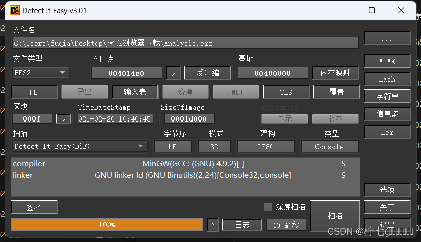Toggle the 深度扫描 deep scan checkbox
421x242 pixels.
click(268, 207)
